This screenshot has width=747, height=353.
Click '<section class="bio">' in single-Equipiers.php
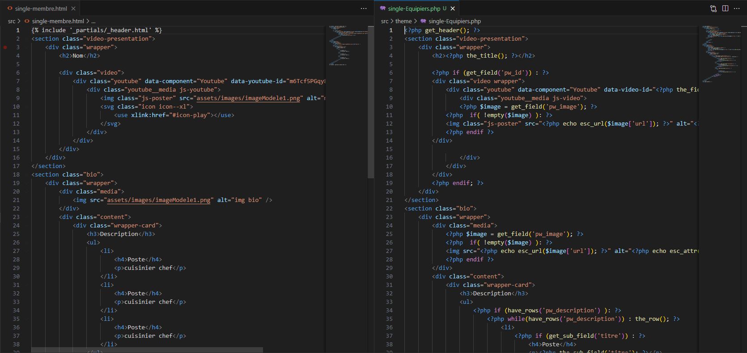441,208
